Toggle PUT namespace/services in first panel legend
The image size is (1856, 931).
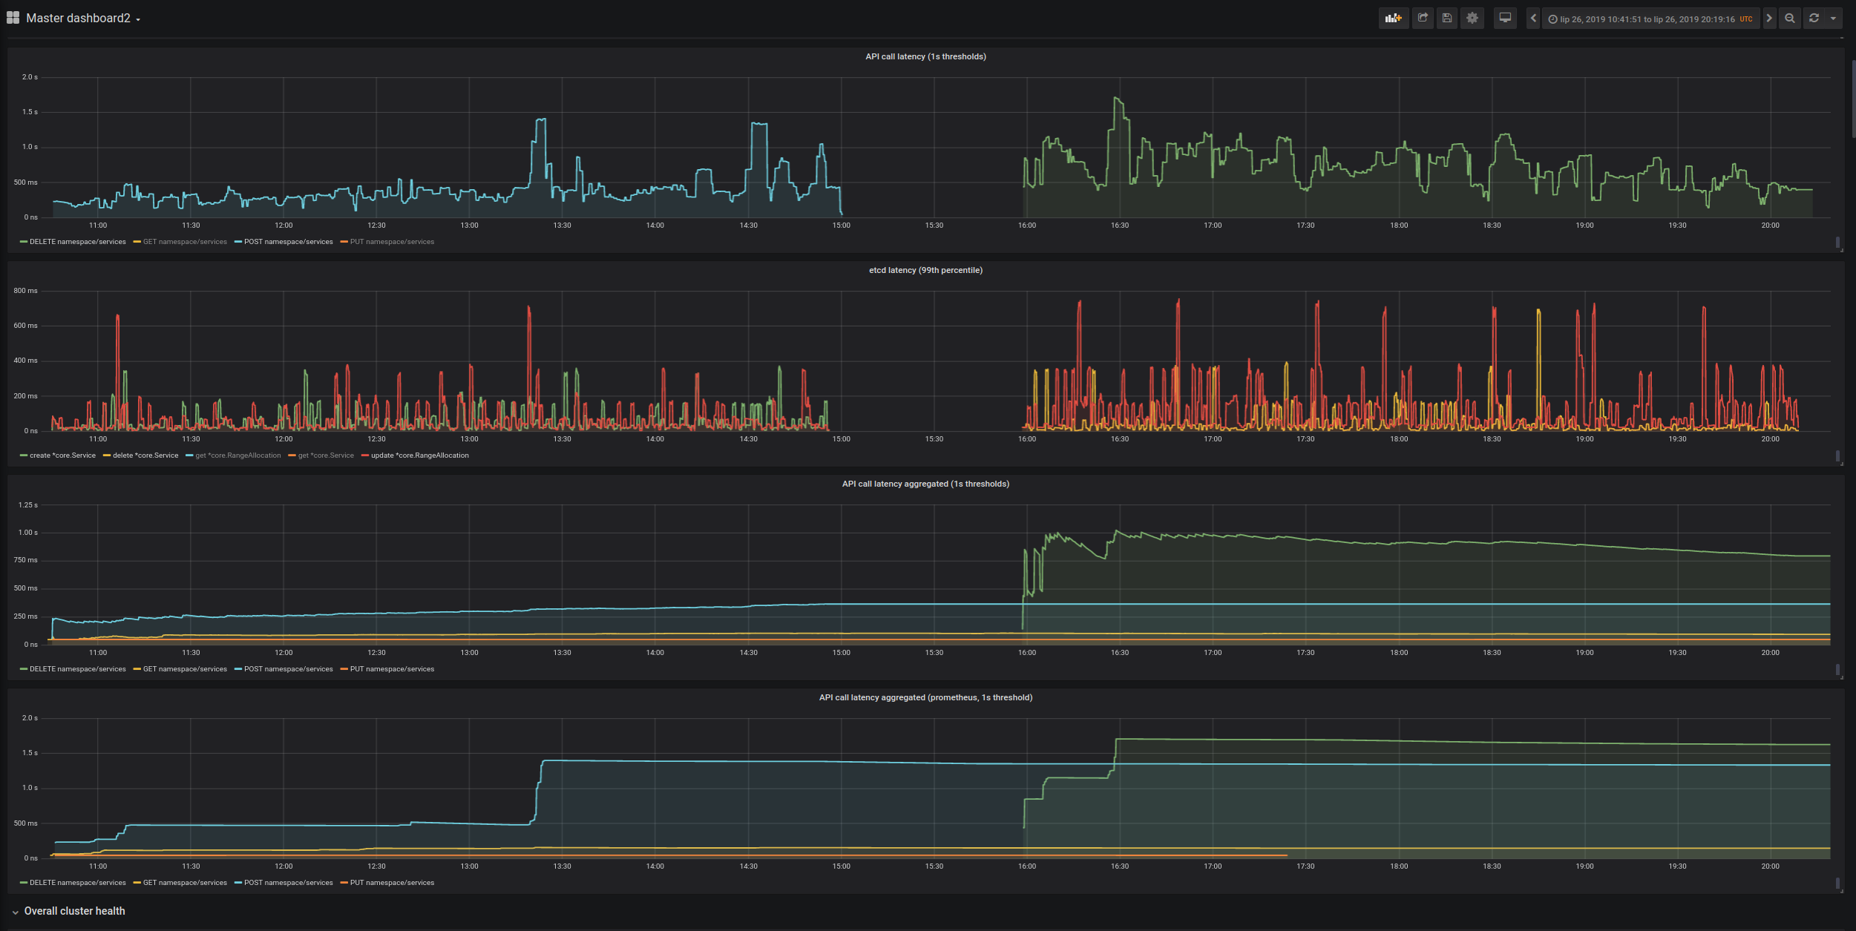(392, 242)
